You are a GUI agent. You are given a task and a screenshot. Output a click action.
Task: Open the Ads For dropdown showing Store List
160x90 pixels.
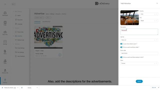[139, 40]
